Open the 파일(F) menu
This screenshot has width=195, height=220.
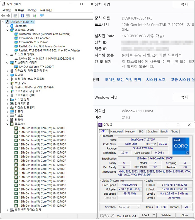[x=7, y=10]
